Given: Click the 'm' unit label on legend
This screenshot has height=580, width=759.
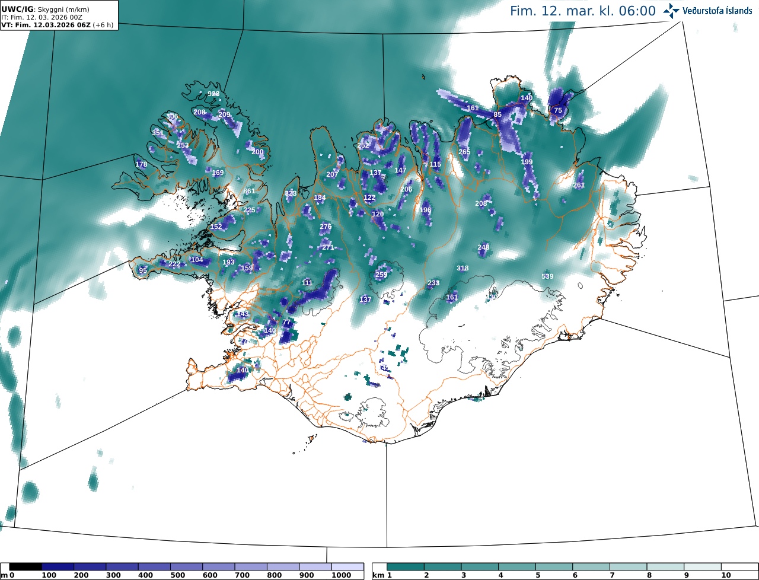Looking at the screenshot, I should [x=4, y=575].
